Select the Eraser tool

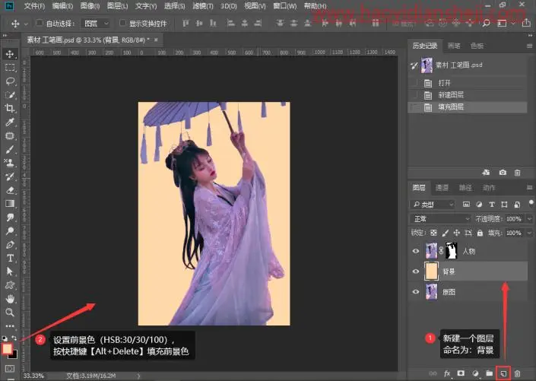[x=10, y=190]
